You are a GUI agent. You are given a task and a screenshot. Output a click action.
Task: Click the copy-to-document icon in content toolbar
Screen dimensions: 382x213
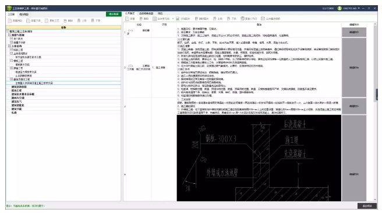pos(242,19)
